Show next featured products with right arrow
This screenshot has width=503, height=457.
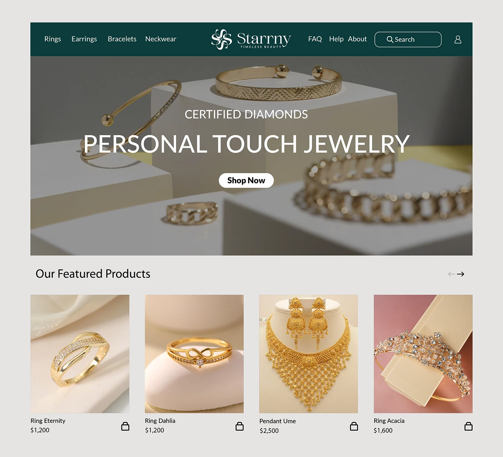pyautogui.click(x=461, y=274)
